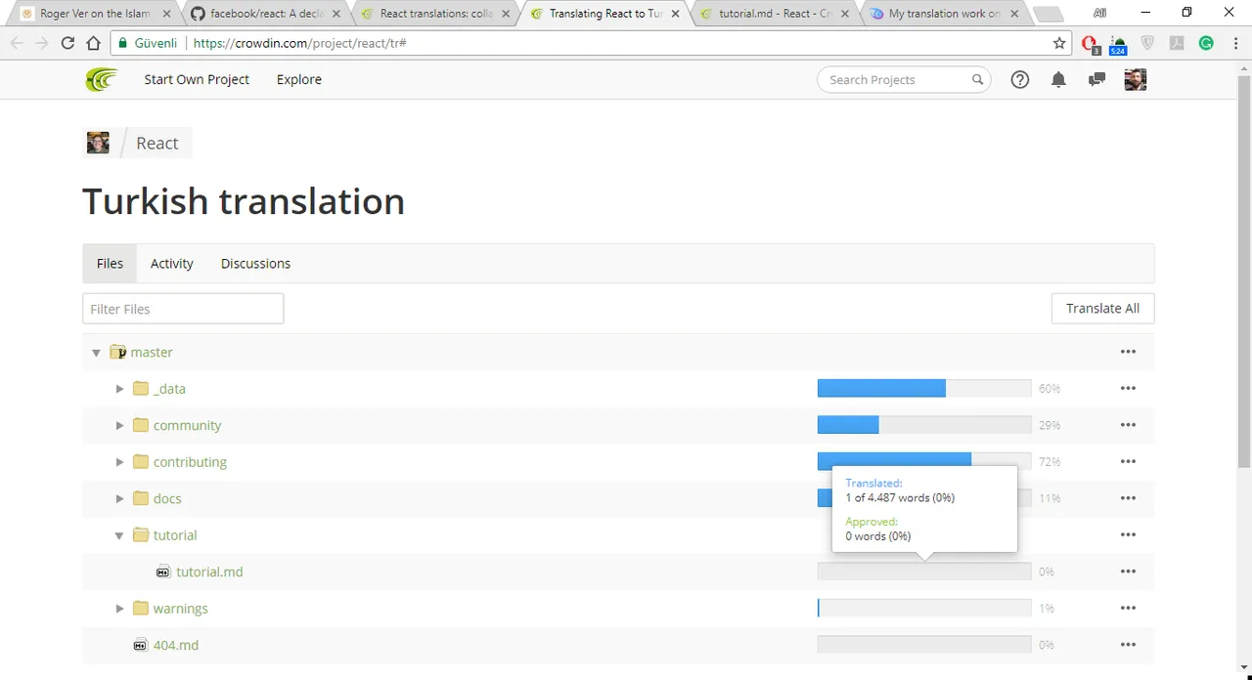Open the React breadcrumb link
The width and height of the screenshot is (1252, 680).
coord(156,144)
